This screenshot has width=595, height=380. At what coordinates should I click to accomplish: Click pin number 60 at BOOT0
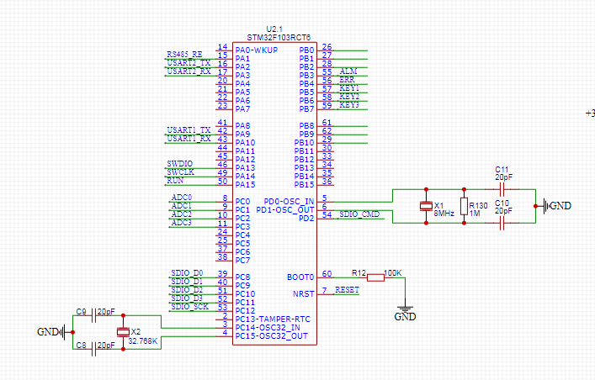pos(327,273)
